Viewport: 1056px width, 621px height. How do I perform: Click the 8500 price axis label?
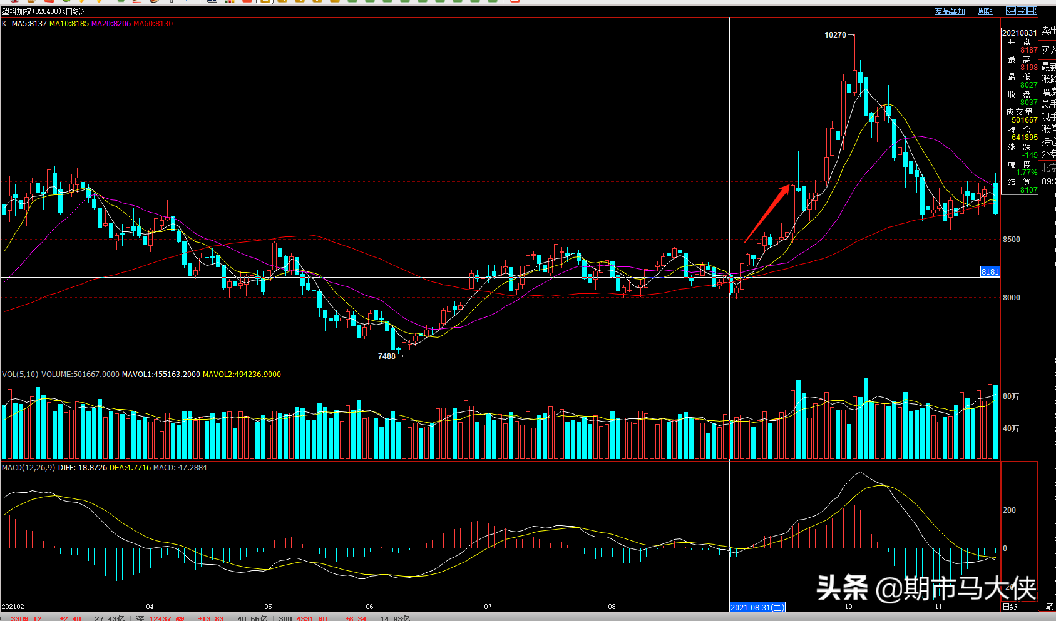point(1012,240)
